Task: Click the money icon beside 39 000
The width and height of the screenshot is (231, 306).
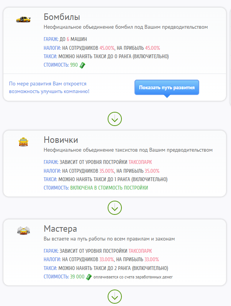Action: [x=88, y=277]
